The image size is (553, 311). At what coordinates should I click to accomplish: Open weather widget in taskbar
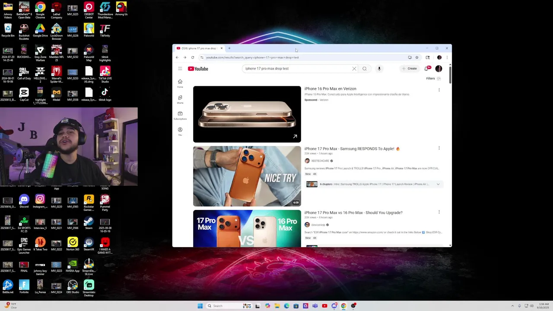[11, 305]
